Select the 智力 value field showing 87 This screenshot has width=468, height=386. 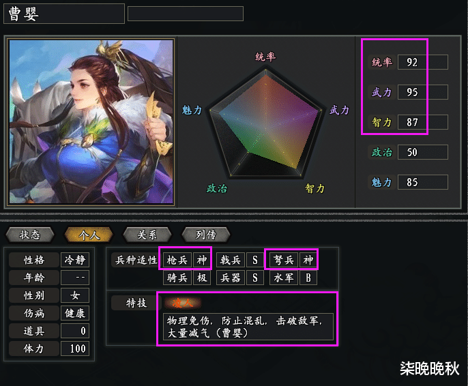pyautogui.click(x=423, y=122)
